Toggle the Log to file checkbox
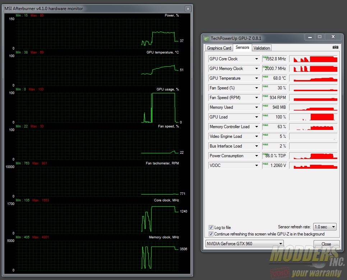Screen dimensions: 347x280 pos(211,227)
